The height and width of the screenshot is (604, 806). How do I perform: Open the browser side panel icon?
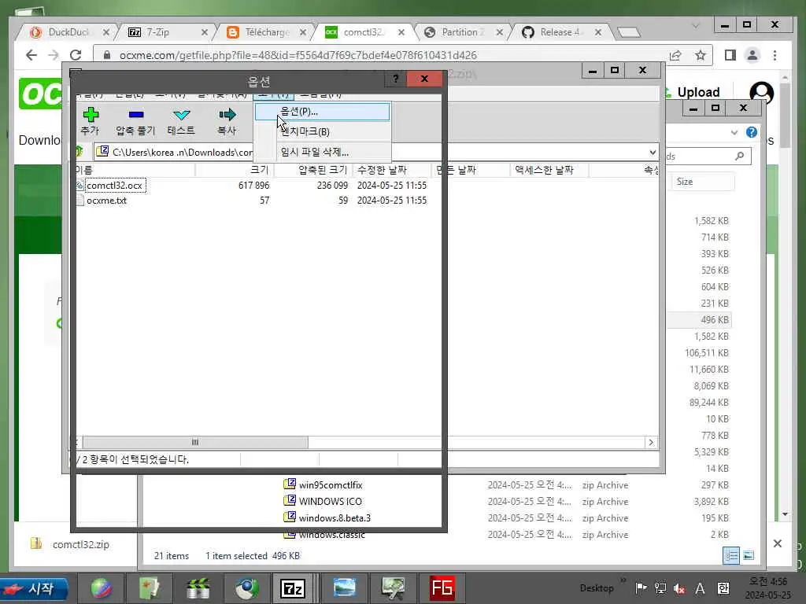tap(730, 55)
